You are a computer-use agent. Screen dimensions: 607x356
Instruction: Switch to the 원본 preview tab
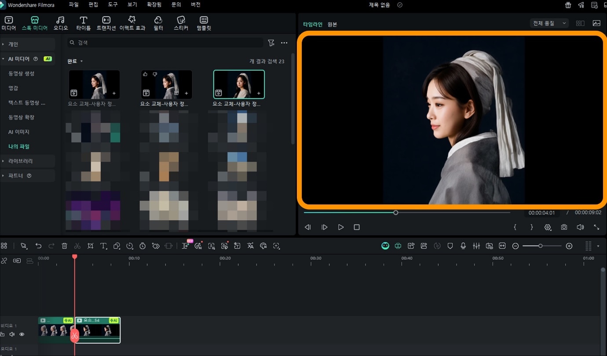tap(332, 25)
